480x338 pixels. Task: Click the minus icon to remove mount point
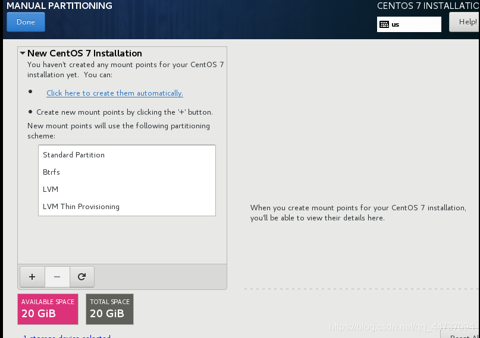pyautogui.click(x=57, y=277)
